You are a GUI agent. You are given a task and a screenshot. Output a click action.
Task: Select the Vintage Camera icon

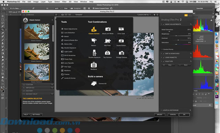pos(121,53)
